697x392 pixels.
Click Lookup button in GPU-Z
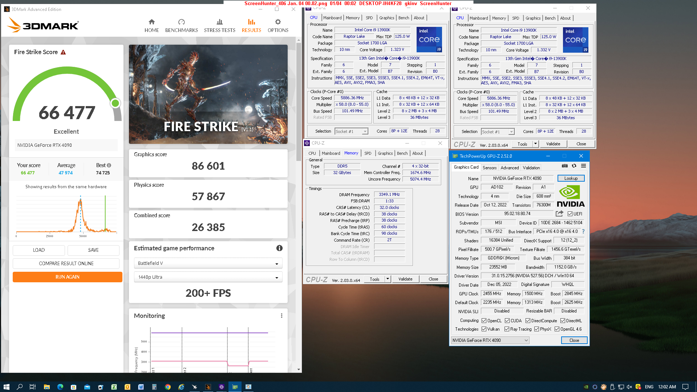click(571, 178)
